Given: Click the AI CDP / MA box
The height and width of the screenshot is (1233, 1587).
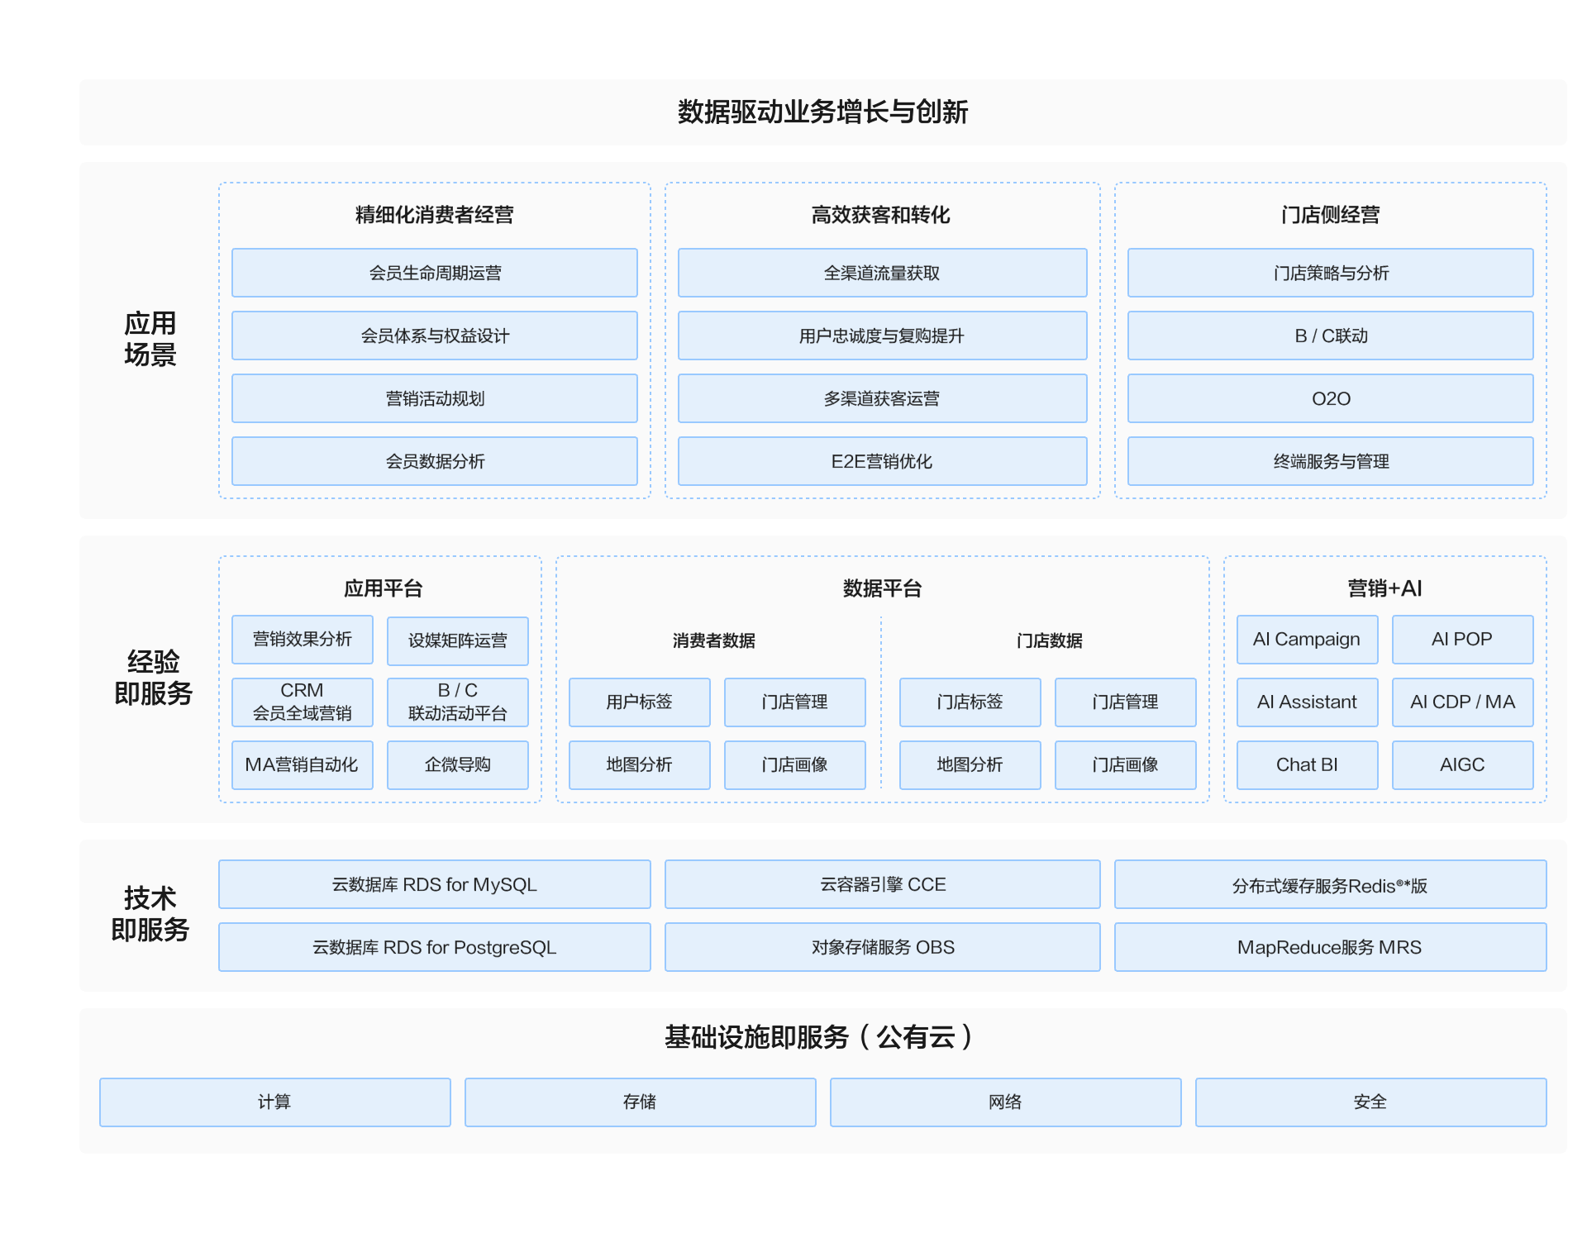Looking at the screenshot, I should pos(1463,702).
